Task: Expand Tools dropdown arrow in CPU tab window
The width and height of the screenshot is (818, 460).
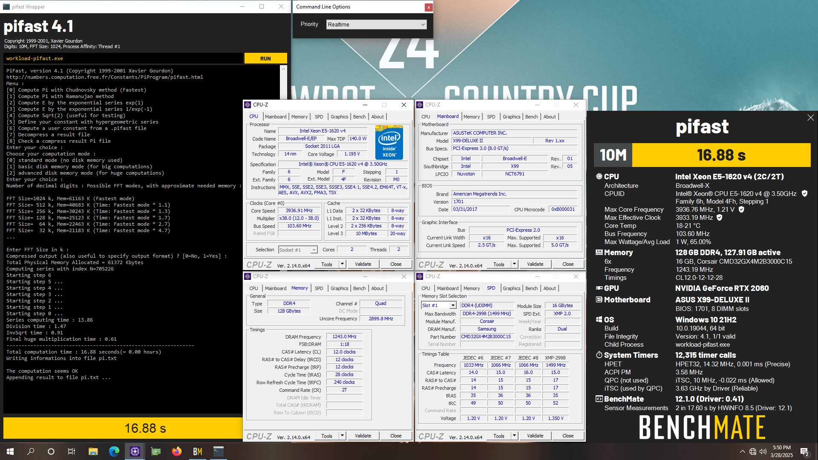Action: 342,264
